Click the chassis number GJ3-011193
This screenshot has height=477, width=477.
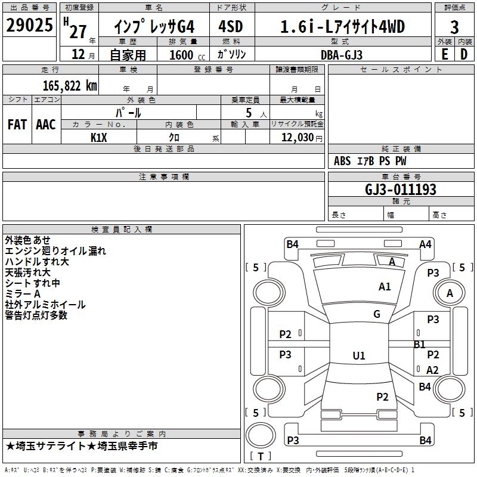(401, 190)
